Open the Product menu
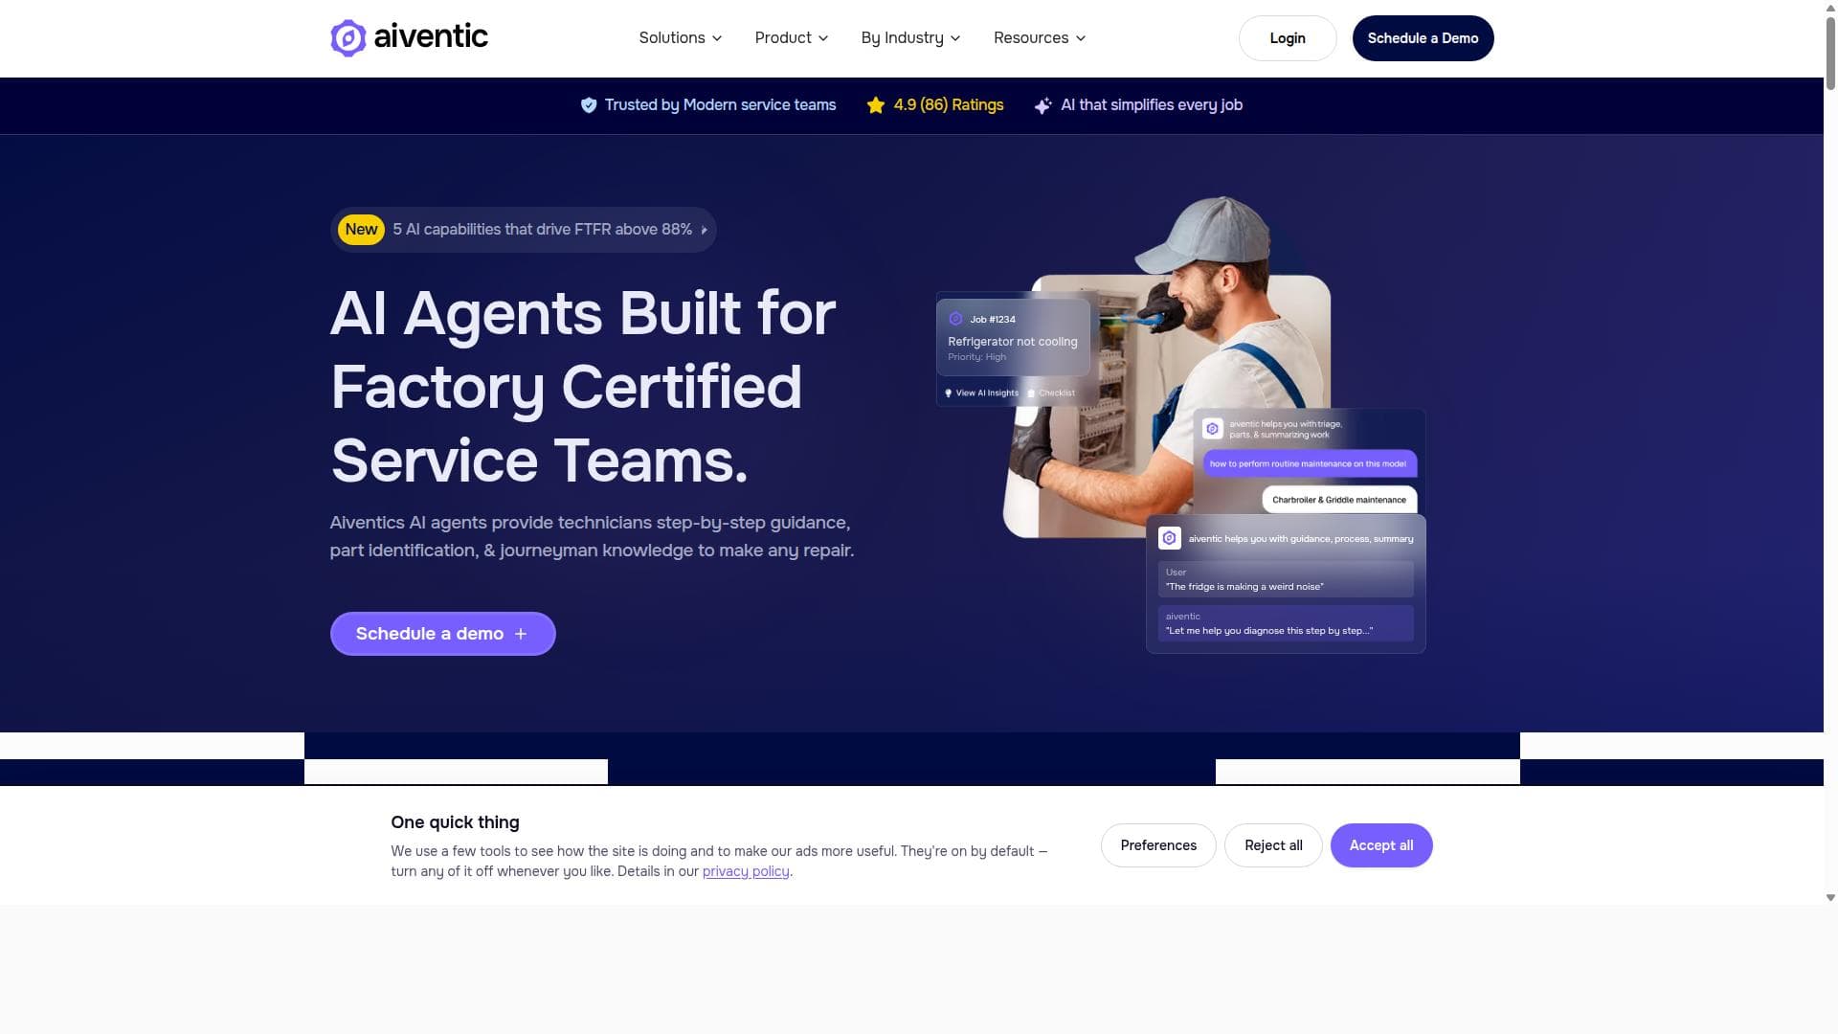The width and height of the screenshot is (1838, 1034). 792,38
